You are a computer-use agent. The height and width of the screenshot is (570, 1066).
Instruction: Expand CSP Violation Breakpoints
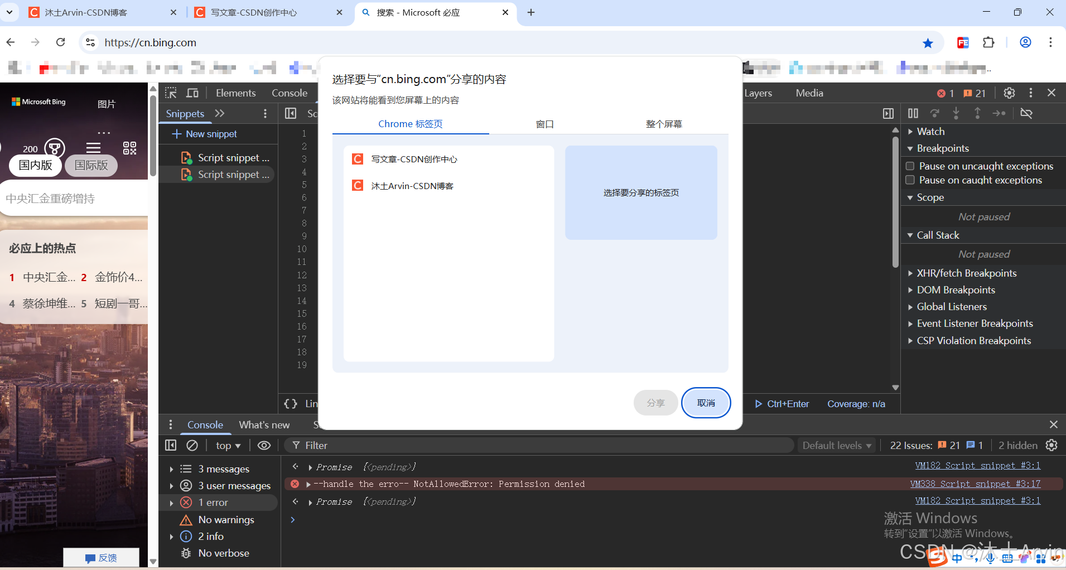click(x=969, y=340)
